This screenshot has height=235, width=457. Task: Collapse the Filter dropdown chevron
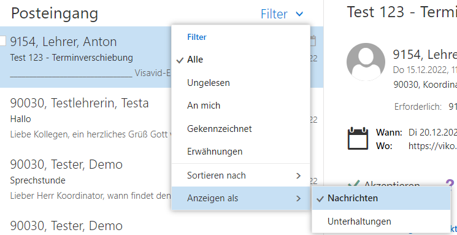(299, 13)
